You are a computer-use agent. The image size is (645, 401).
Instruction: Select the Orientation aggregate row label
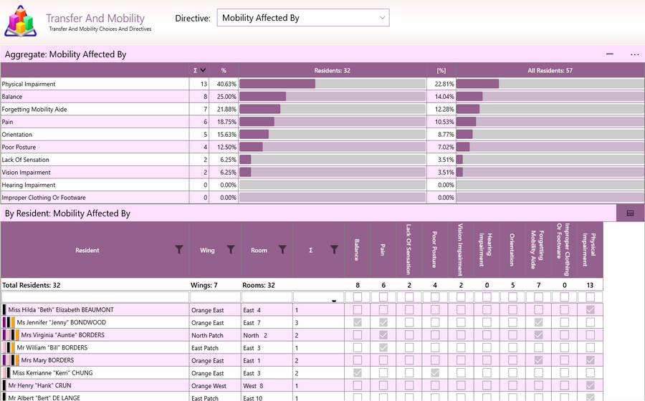tap(17, 135)
